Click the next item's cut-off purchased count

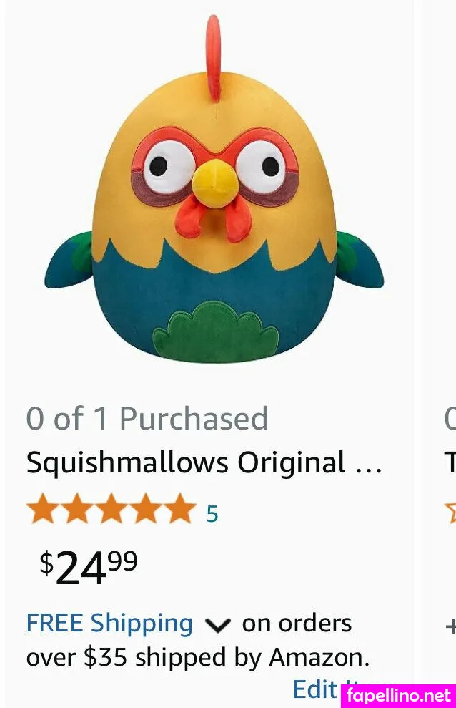coord(450,419)
